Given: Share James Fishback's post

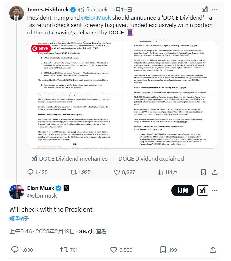Looking at the screenshot, I should [x=215, y=172].
